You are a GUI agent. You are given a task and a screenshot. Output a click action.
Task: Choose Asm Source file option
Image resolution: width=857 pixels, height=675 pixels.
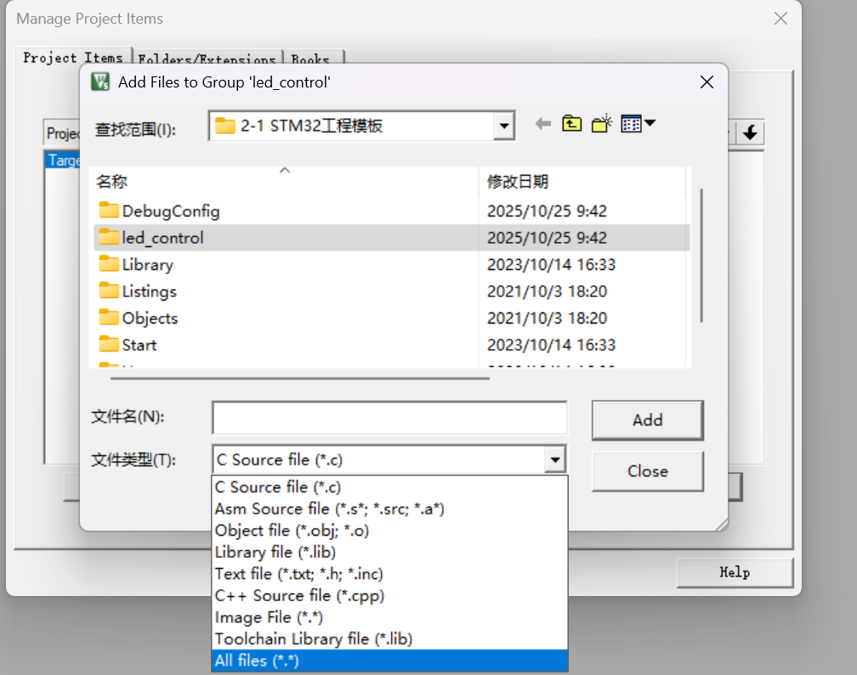(389, 509)
